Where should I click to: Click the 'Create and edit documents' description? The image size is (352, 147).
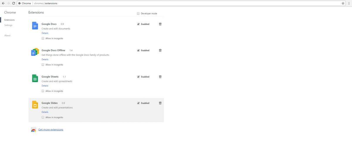click(56, 29)
